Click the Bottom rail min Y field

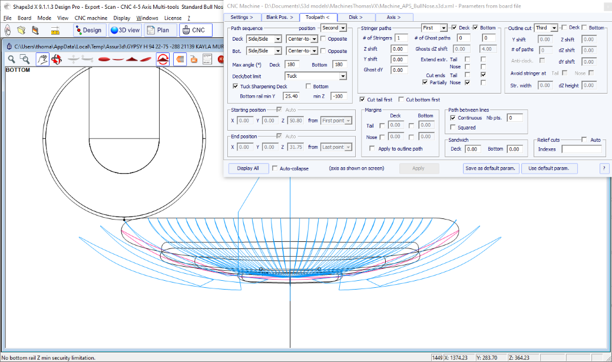click(x=291, y=96)
